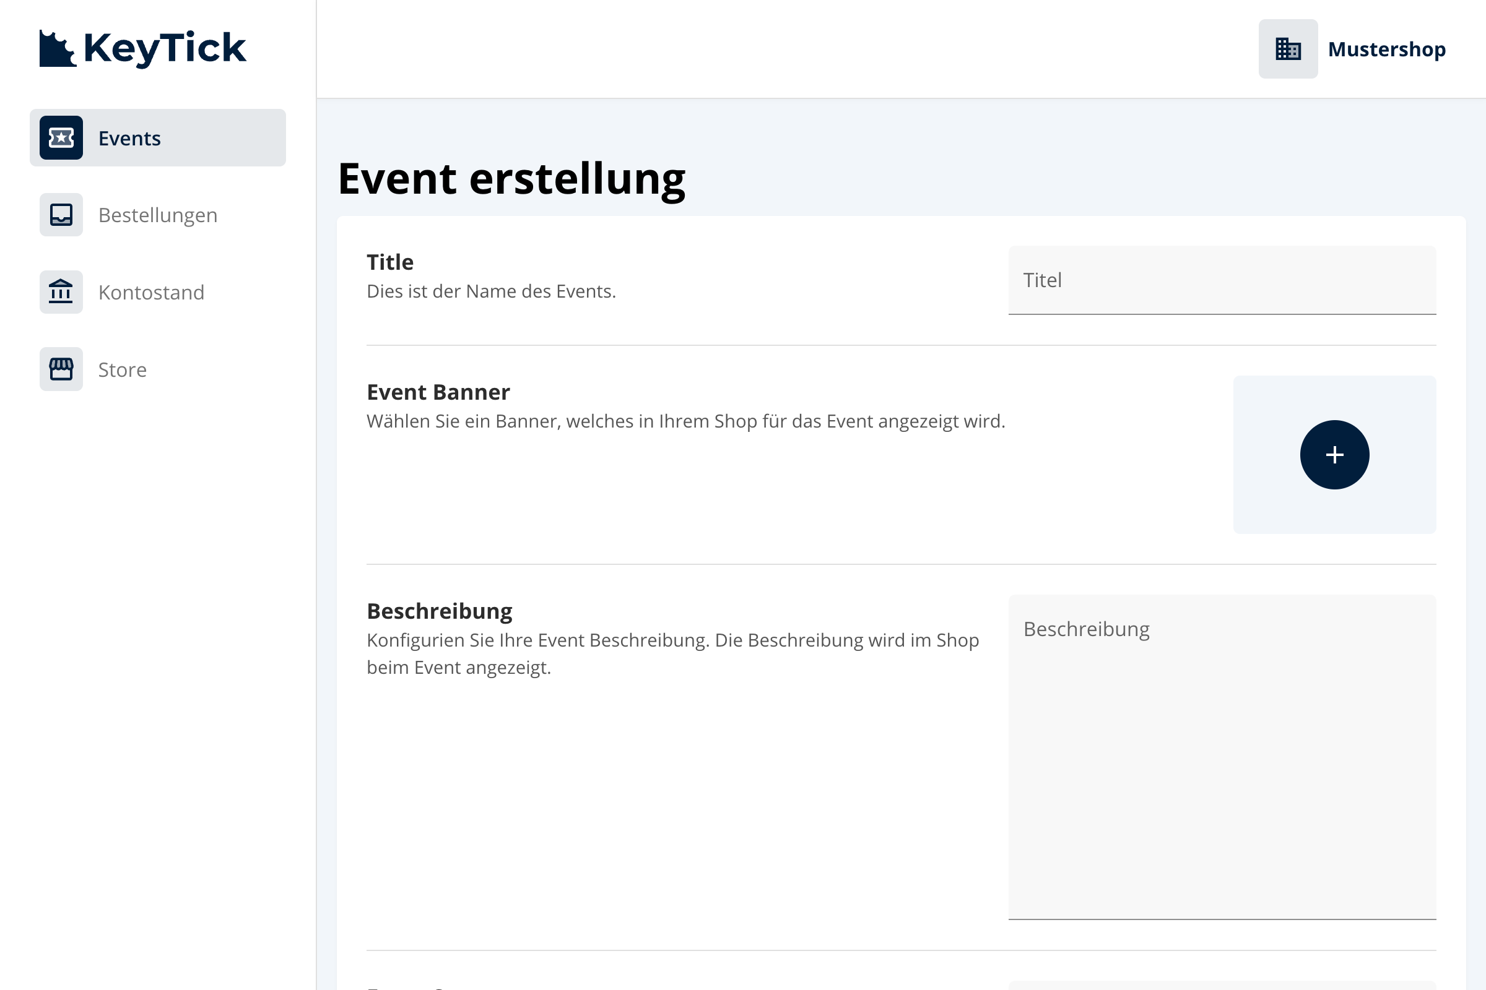
Task: Navigate to the Store menu item
Action: click(x=123, y=370)
